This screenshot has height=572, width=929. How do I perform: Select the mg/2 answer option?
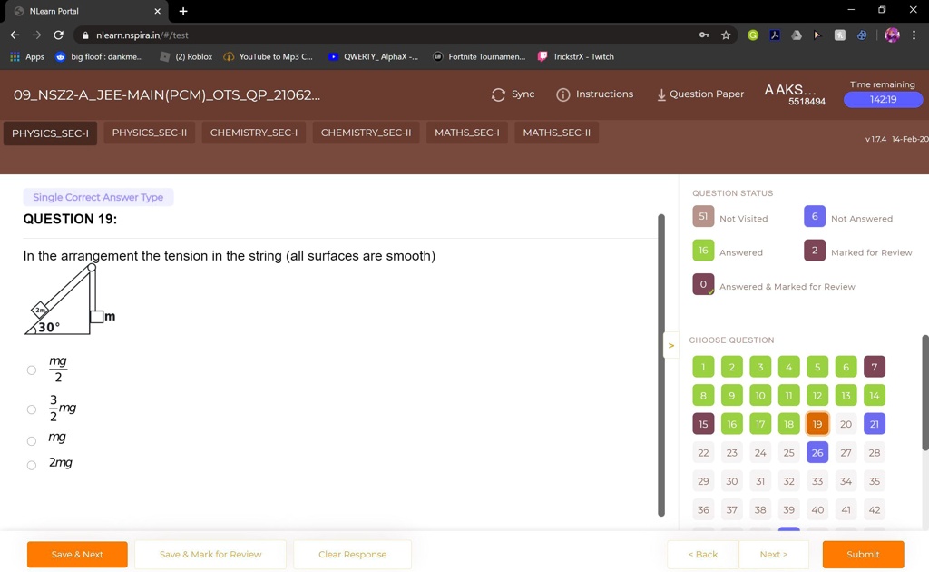[31, 370]
